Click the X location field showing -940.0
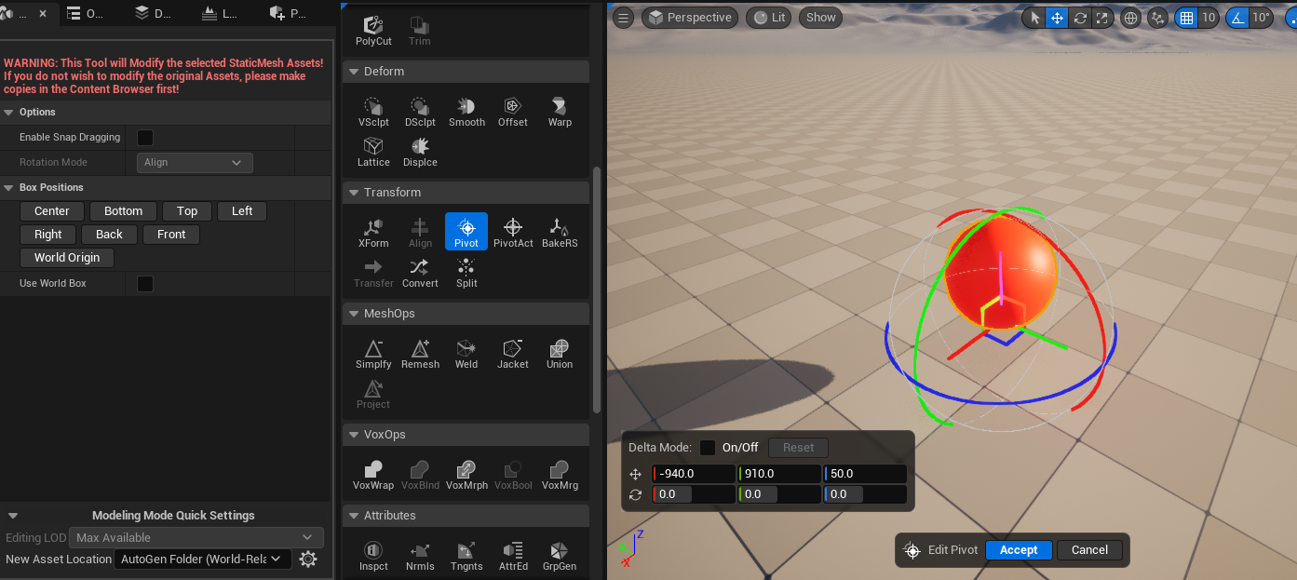This screenshot has width=1297, height=580. [694, 474]
